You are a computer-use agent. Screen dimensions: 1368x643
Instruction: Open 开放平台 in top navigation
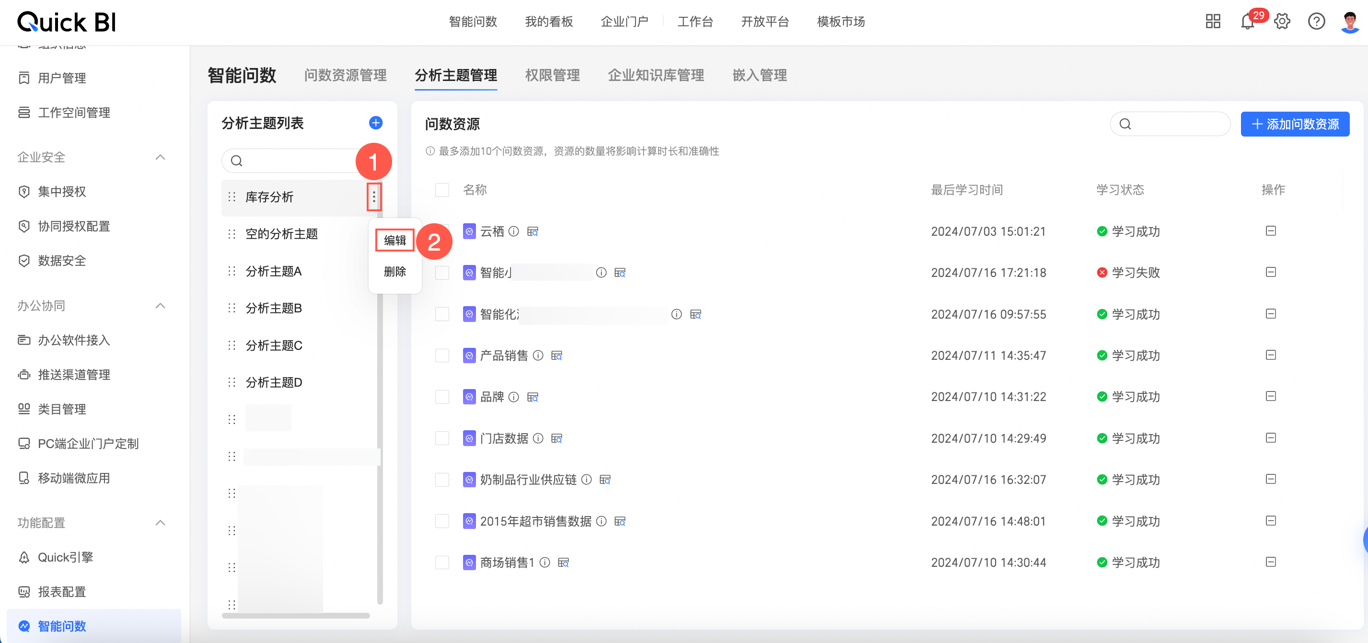coord(765,22)
